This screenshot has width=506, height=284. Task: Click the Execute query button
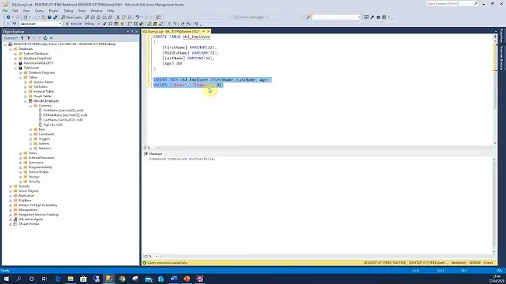click(74, 23)
